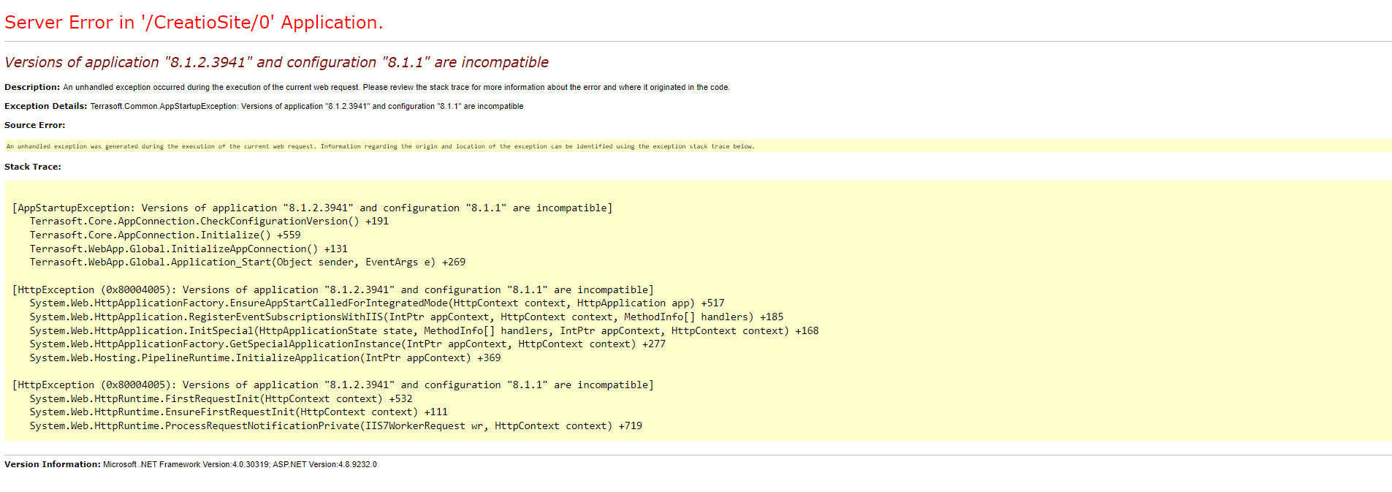Screen dimensions: 1392x492
Task: Click the RegisterEventSubscriptionsWithIIS stack line
Action: click(x=406, y=317)
